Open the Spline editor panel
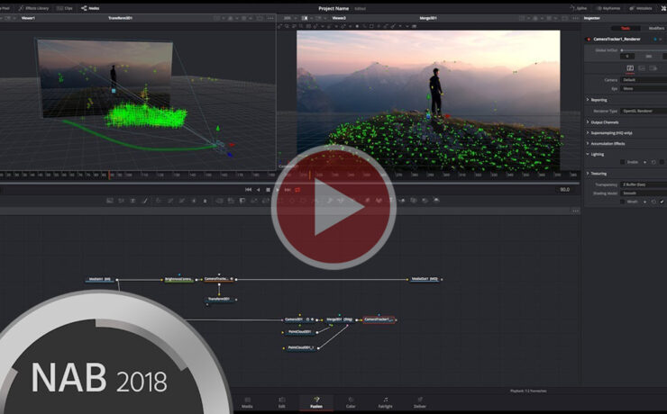The width and height of the screenshot is (667, 414). coord(578,8)
